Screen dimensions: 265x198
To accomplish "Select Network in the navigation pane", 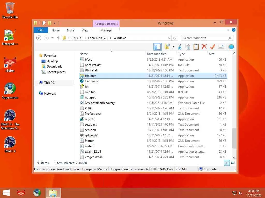I will point(50,93).
